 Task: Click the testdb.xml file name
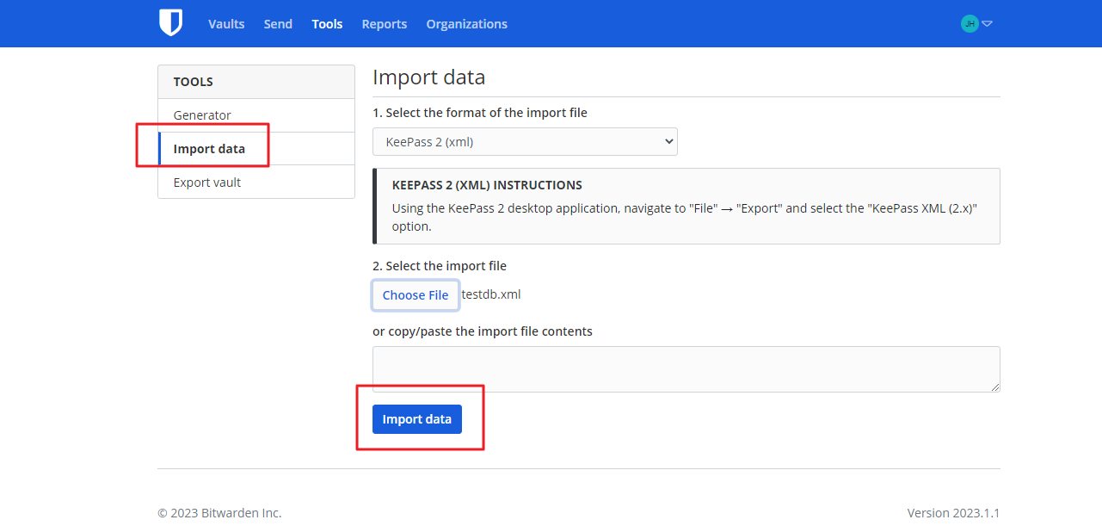point(491,294)
